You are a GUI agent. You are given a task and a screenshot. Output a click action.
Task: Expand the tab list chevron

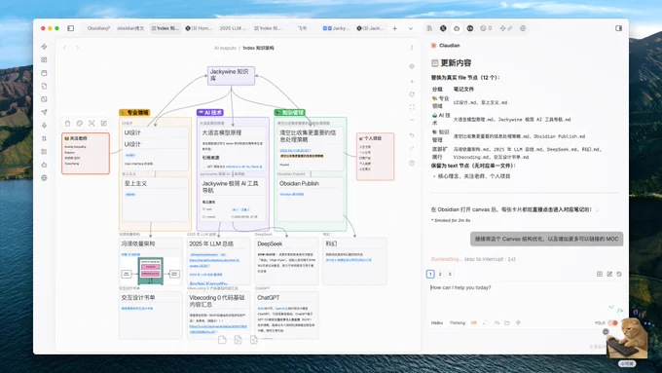coord(411,28)
